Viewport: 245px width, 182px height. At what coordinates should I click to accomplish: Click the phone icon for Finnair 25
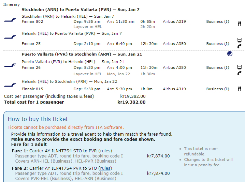pyautogui.click(x=239, y=46)
